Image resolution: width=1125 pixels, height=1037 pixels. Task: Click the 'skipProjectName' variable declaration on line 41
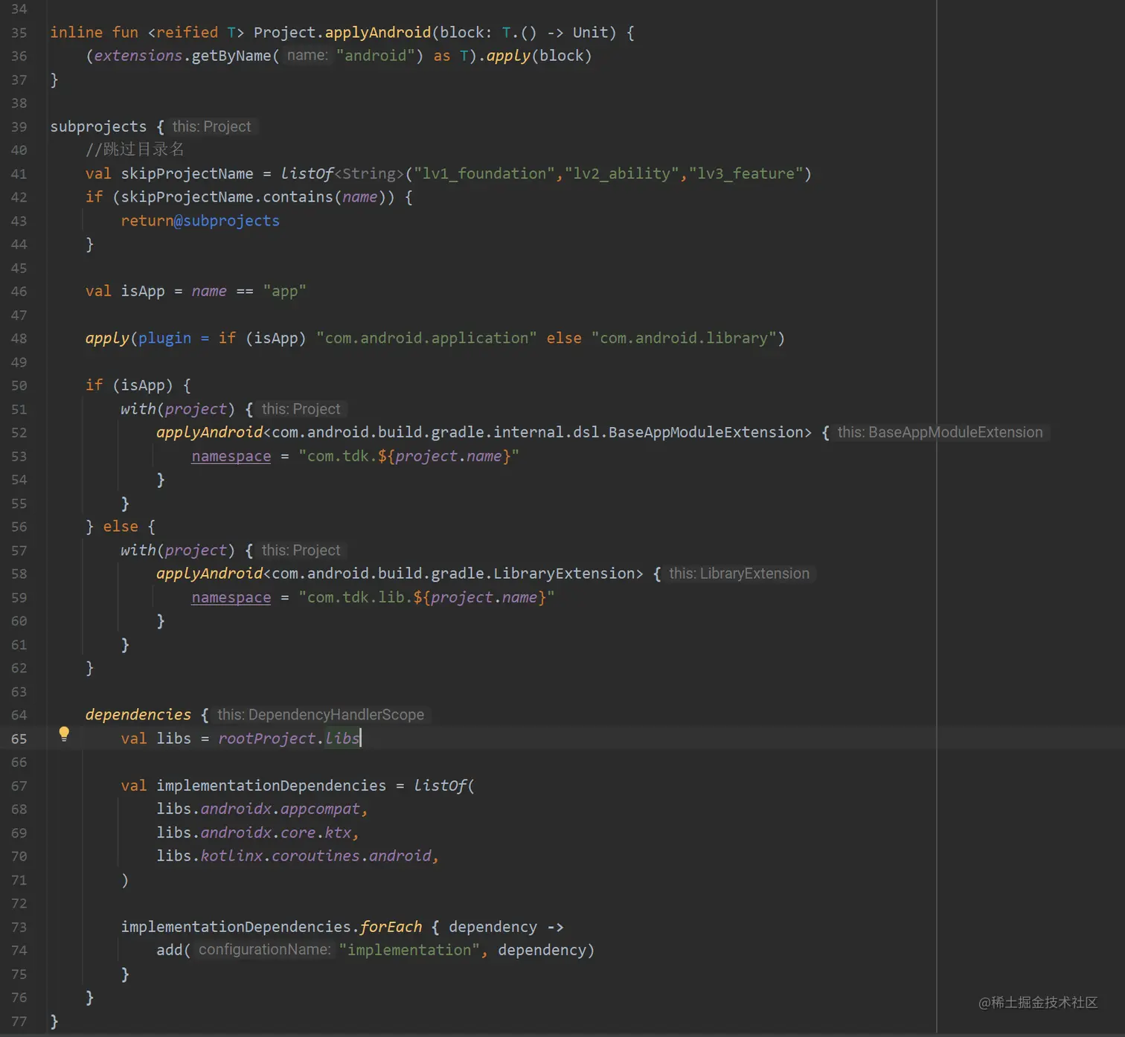click(x=187, y=174)
